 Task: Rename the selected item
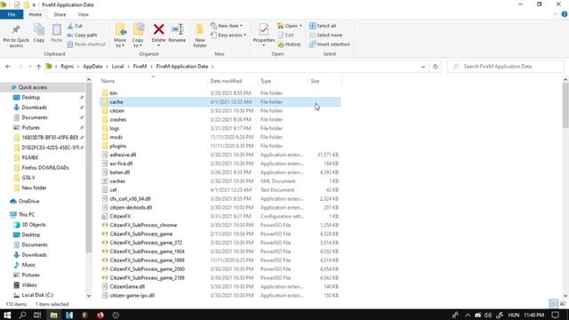177,34
